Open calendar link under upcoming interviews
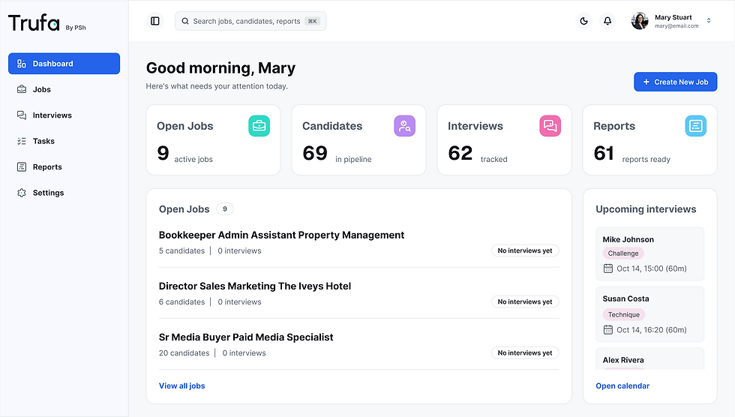 (622, 386)
